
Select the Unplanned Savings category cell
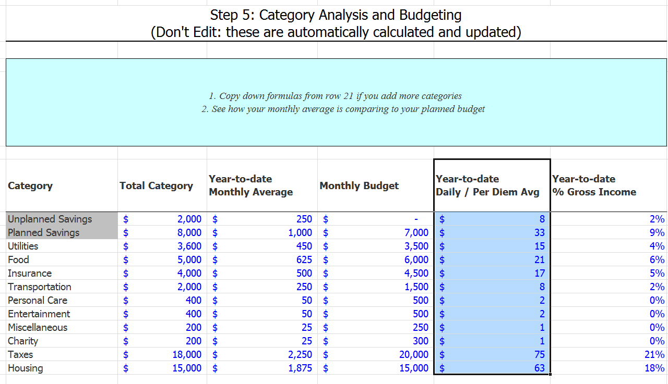(62, 219)
